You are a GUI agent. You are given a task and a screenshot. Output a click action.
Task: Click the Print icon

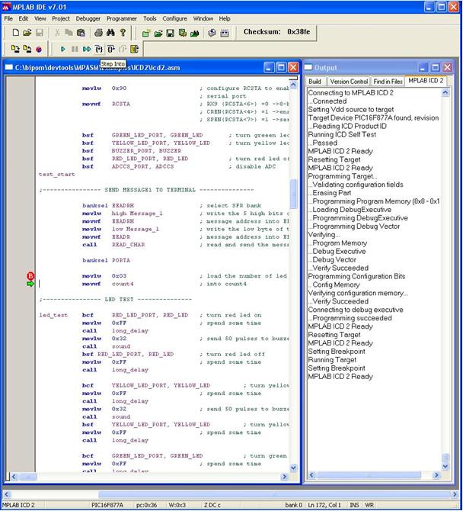pyautogui.click(x=98, y=32)
